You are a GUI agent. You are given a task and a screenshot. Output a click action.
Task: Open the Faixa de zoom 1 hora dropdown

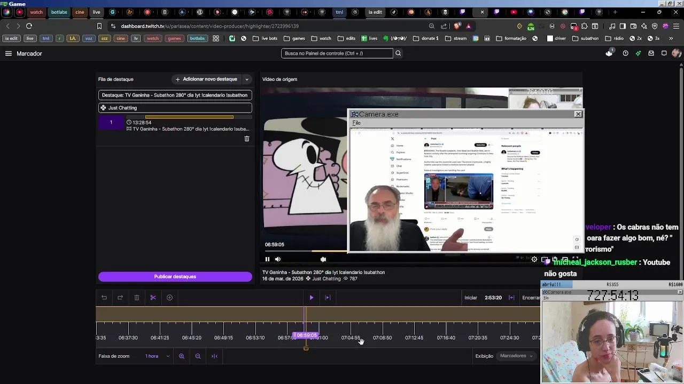pyautogui.click(x=158, y=356)
